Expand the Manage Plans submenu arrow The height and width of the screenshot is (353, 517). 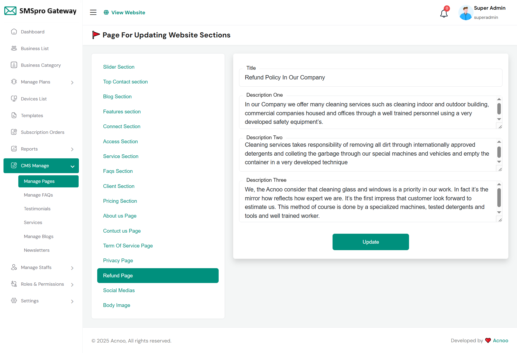[72, 82]
